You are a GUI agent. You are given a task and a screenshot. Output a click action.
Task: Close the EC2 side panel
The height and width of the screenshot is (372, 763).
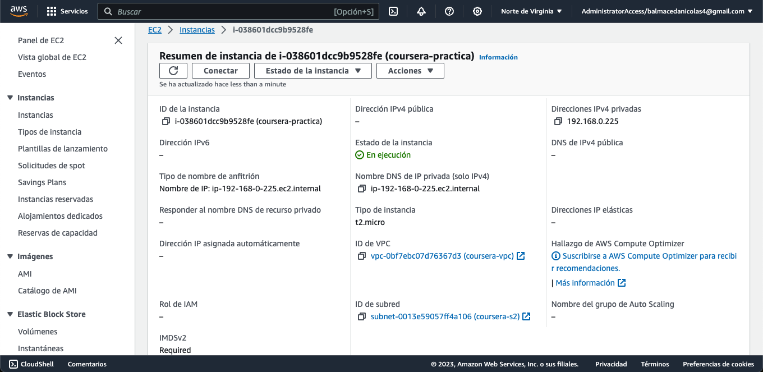(118, 40)
